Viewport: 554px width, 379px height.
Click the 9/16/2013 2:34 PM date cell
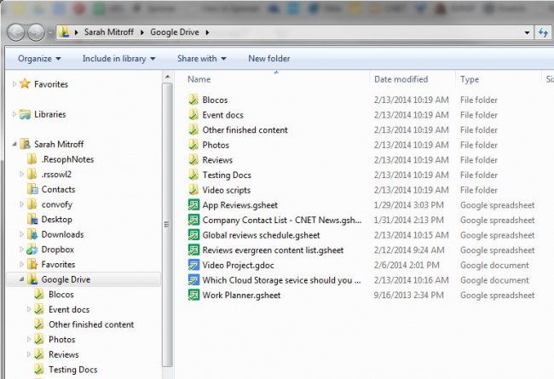click(409, 296)
